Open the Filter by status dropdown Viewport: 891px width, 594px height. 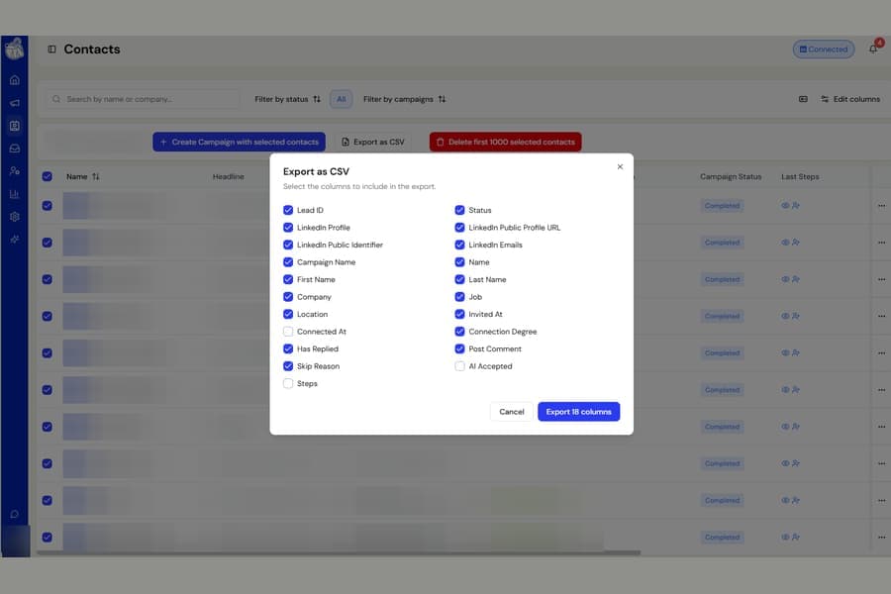(287, 99)
